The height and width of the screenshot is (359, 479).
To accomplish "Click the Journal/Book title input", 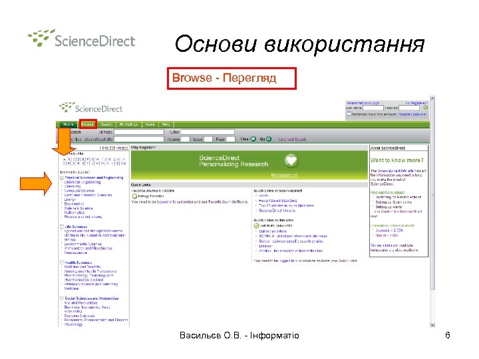I will coord(139,139).
